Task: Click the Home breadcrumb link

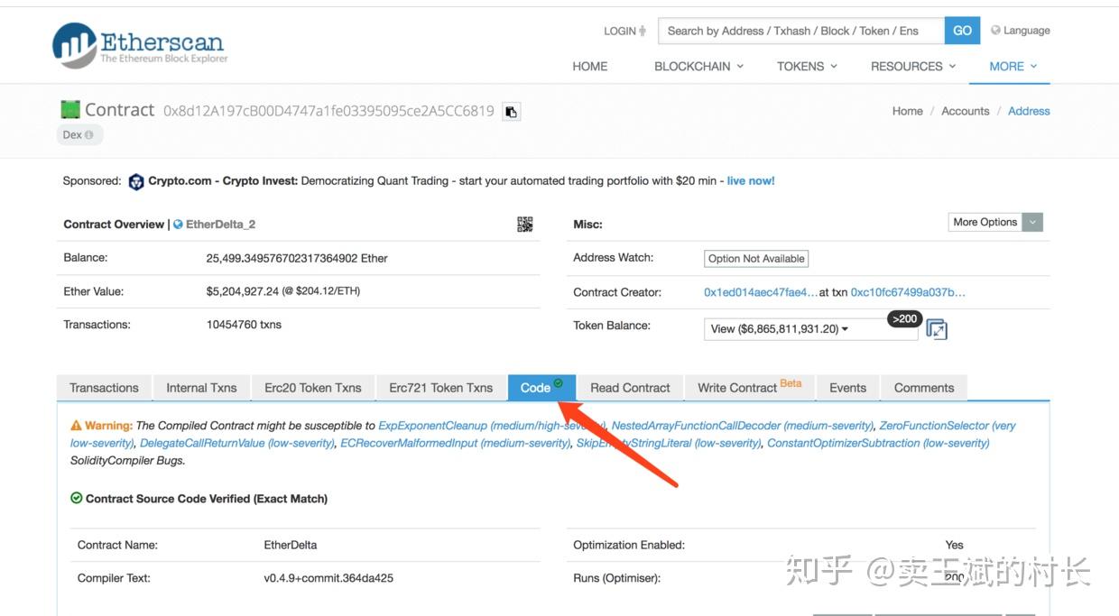Action: [907, 111]
